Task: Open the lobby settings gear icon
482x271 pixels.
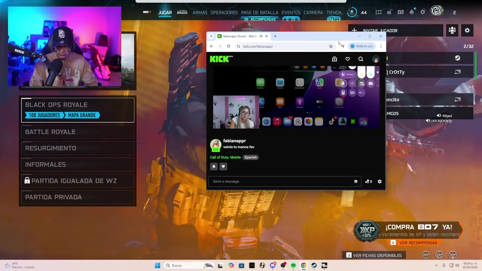Action: (x=467, y=30)
